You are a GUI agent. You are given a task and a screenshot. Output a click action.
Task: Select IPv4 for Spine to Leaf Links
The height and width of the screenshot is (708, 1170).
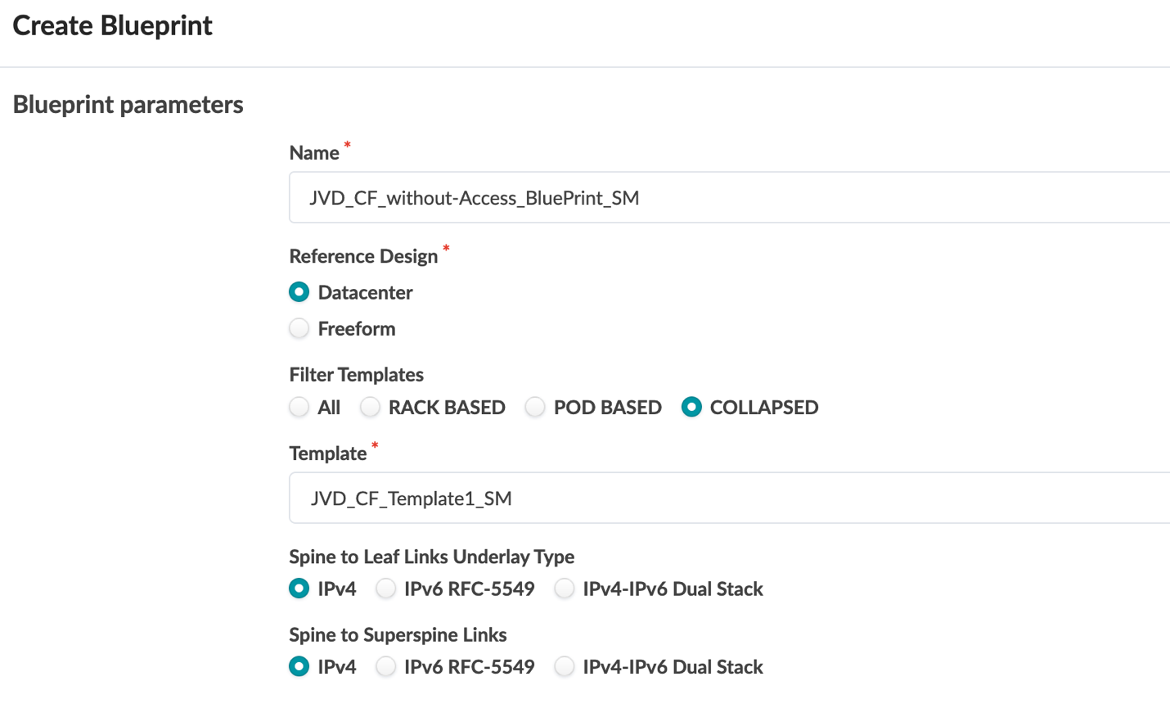click(x=299, y=588)
